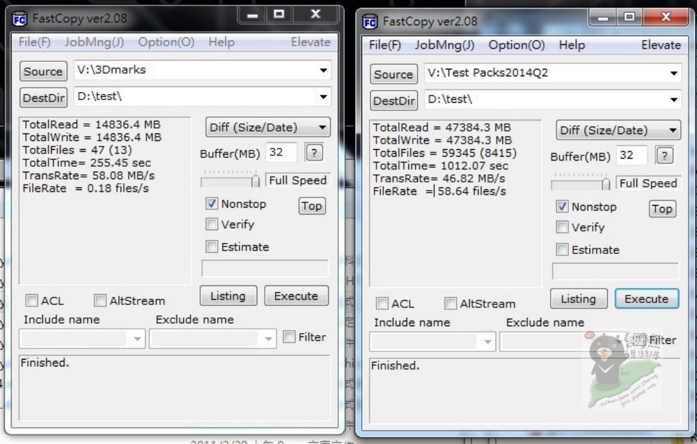Click TotalFiles = 47 (13) line

(x=77, y=150)
